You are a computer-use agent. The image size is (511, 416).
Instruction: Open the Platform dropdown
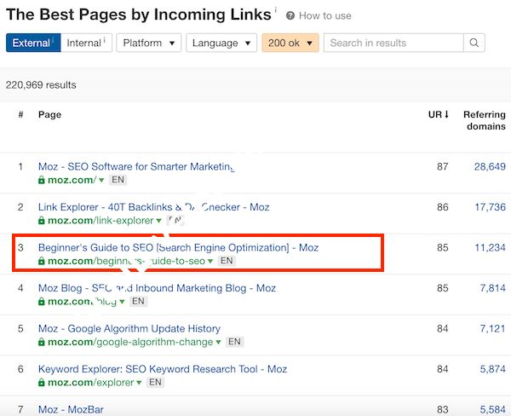[148, 43]
